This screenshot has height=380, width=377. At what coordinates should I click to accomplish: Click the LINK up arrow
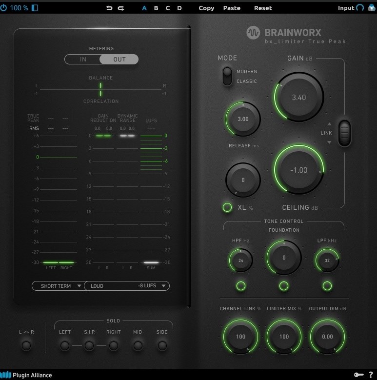[x=329, y=124]
